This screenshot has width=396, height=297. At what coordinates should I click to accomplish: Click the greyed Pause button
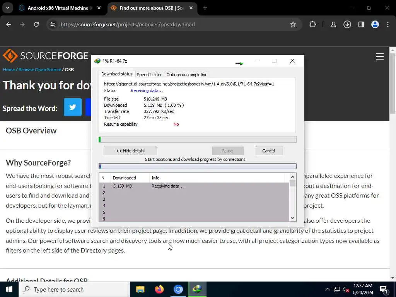(227, 151)
